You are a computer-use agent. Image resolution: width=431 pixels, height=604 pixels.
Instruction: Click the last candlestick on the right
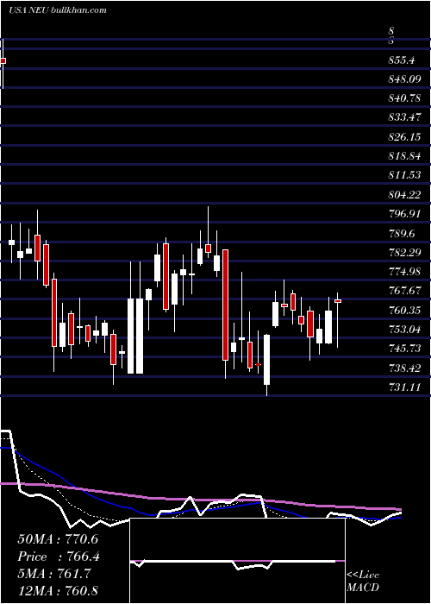pyautogui.click(x=338, y=320)
